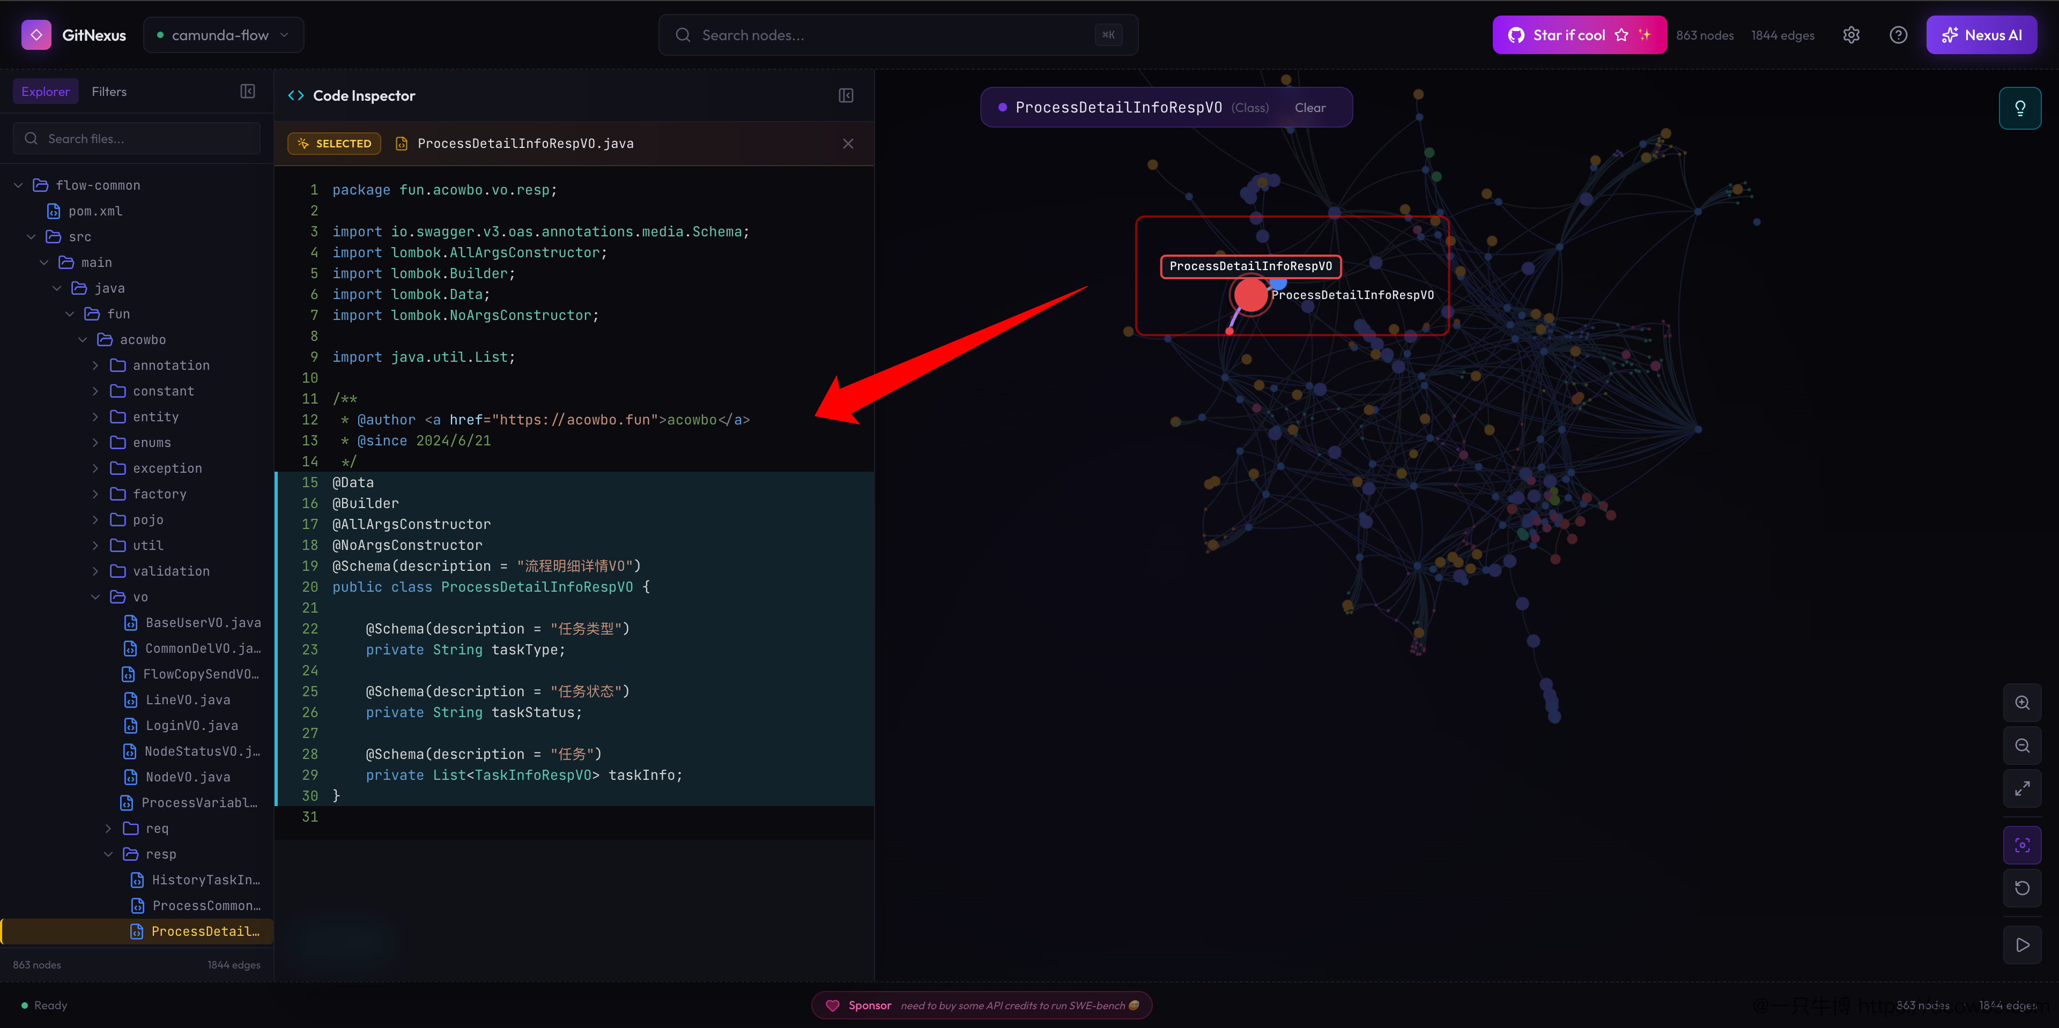
Task: Click the GitNexus logo icon
Action: (36, 35)
